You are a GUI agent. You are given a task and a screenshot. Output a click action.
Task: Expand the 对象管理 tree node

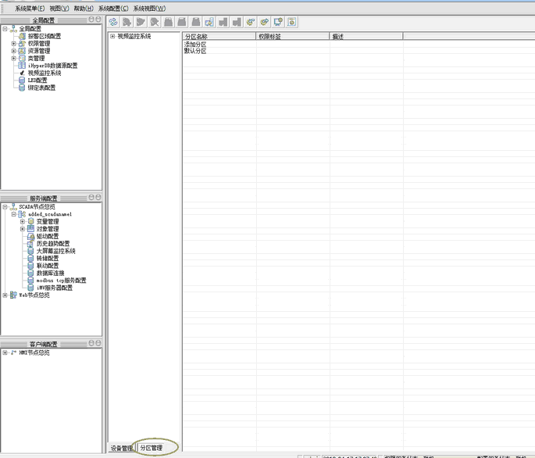pos(23,229)
